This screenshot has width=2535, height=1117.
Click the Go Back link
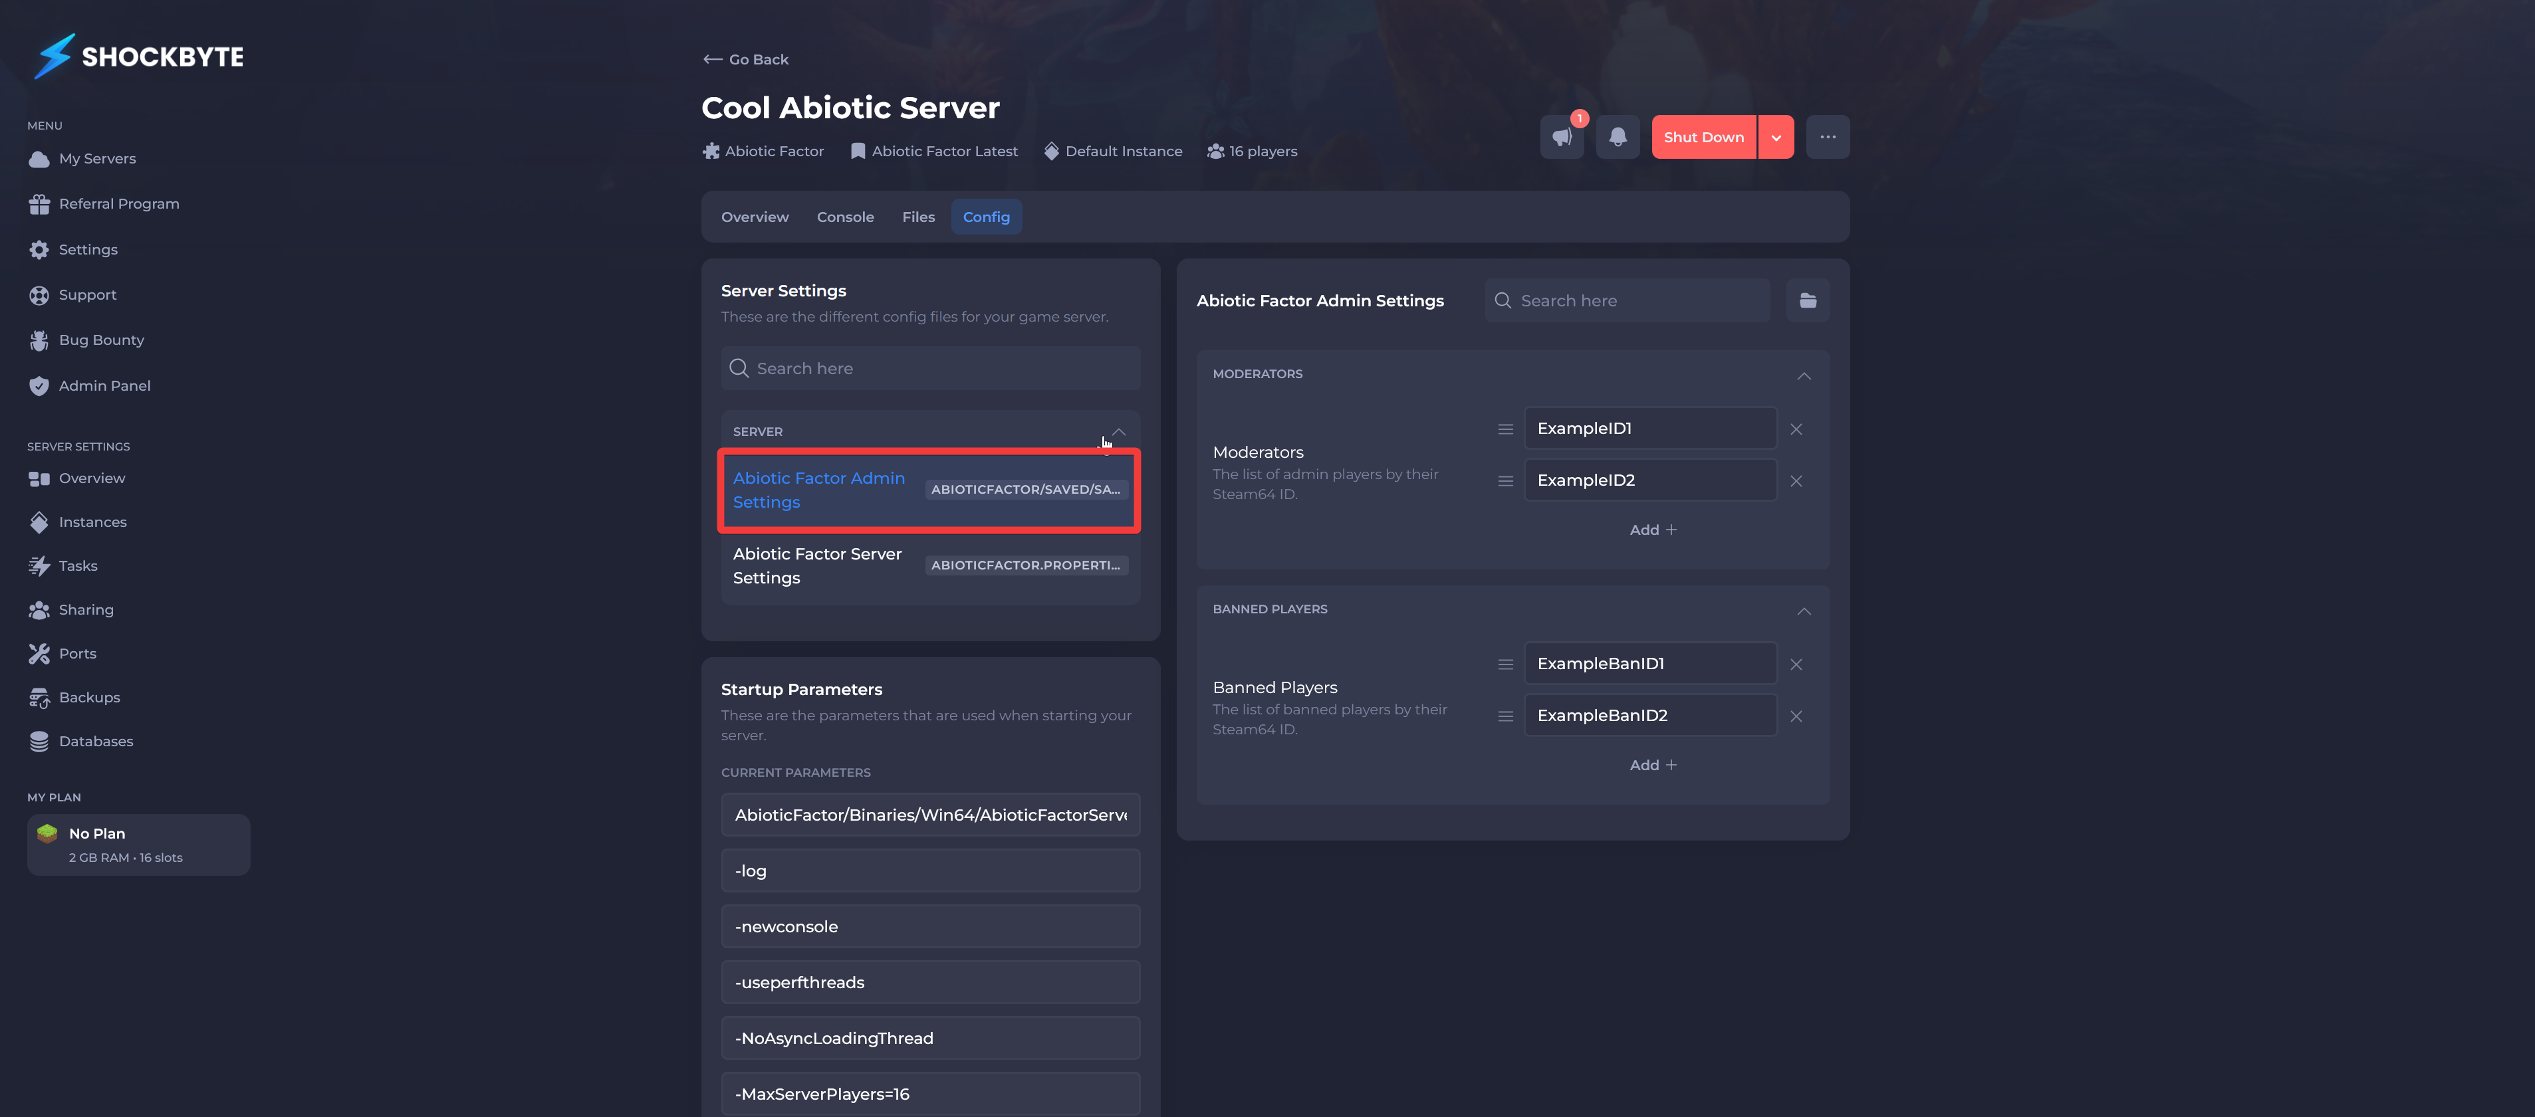(746, 59)
